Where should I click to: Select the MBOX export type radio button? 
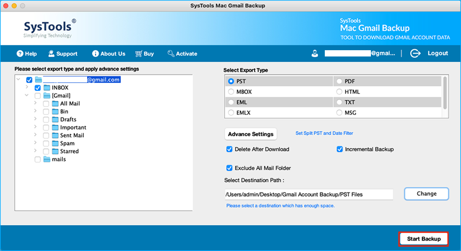pos(231,92)
